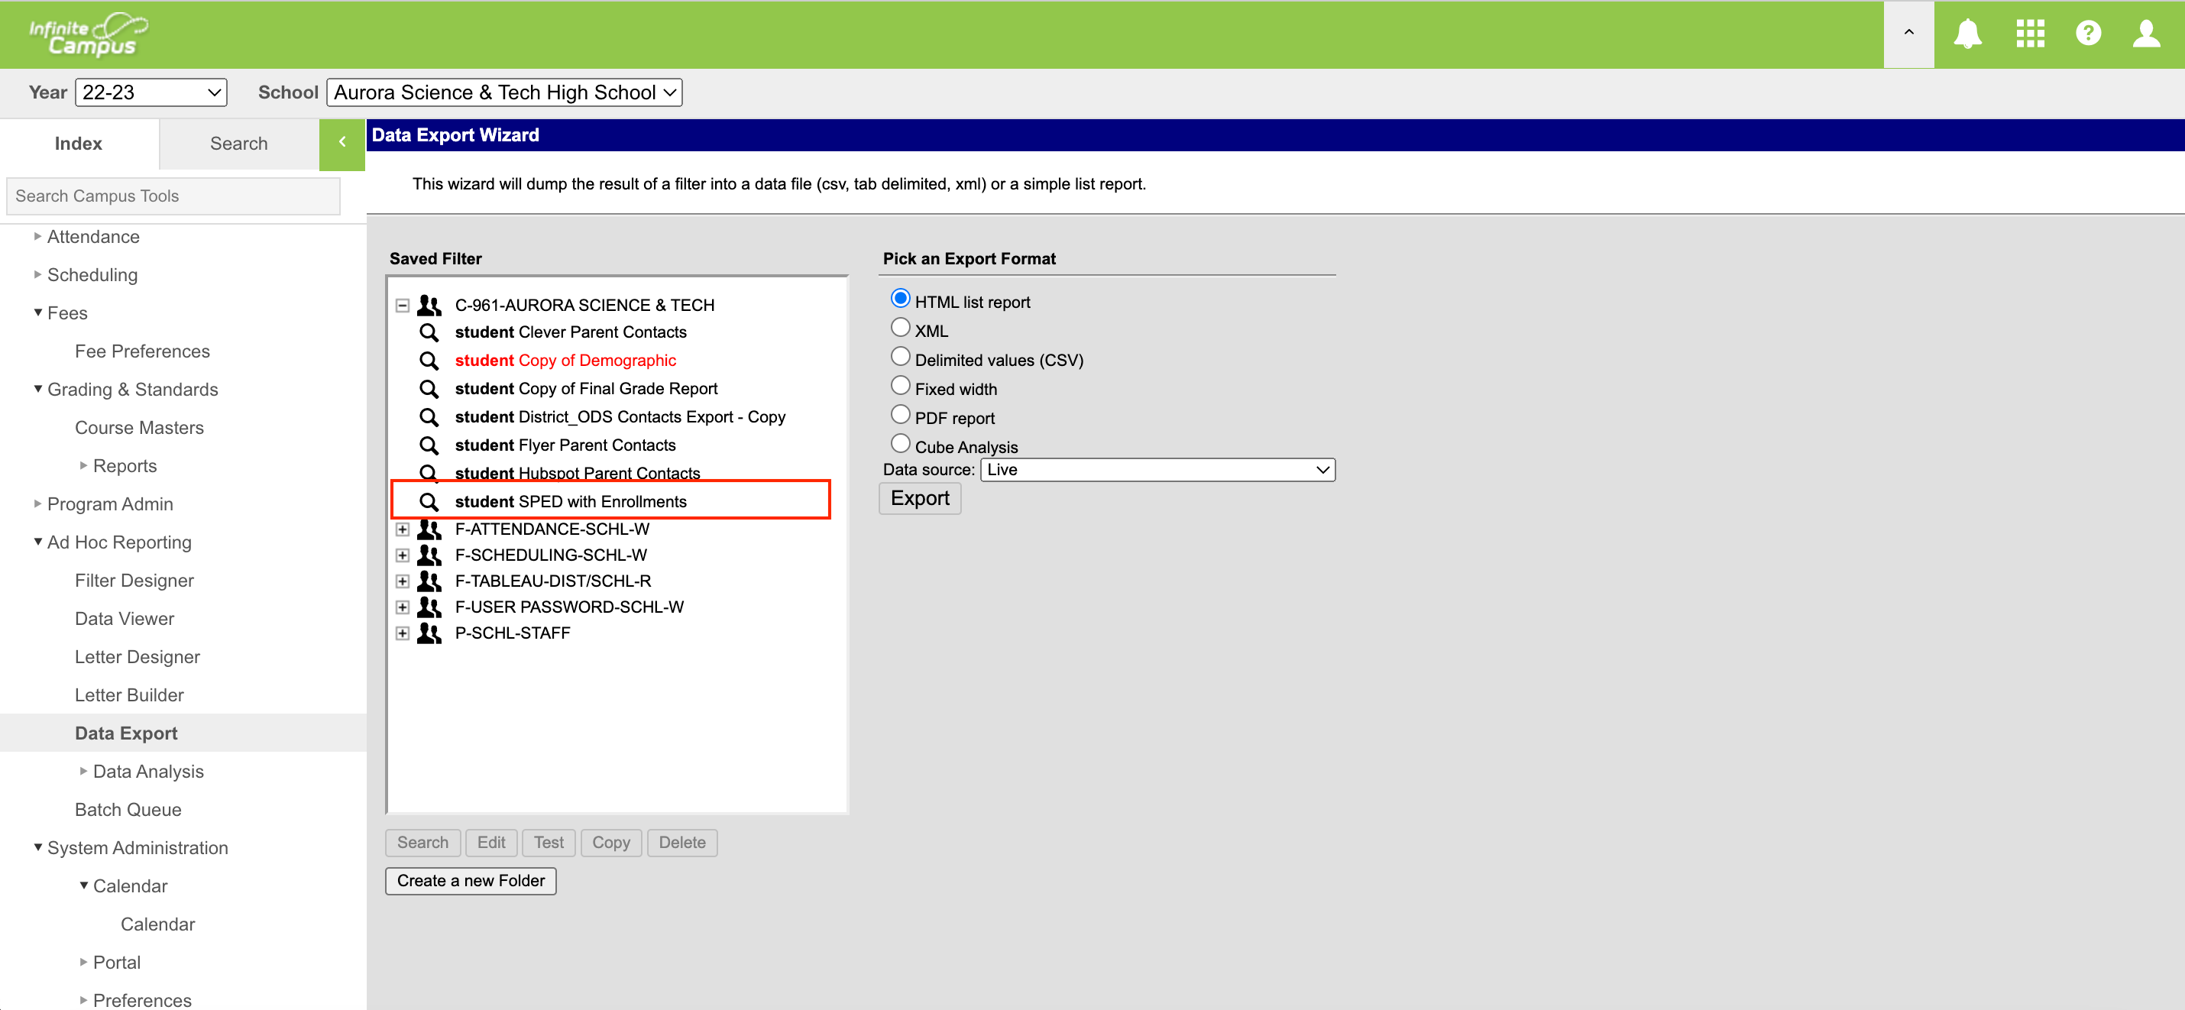This screenshot has height=1010, width=2185.
Task: Focus the Search Campus Tools field
Action: (x=173, y=196)
